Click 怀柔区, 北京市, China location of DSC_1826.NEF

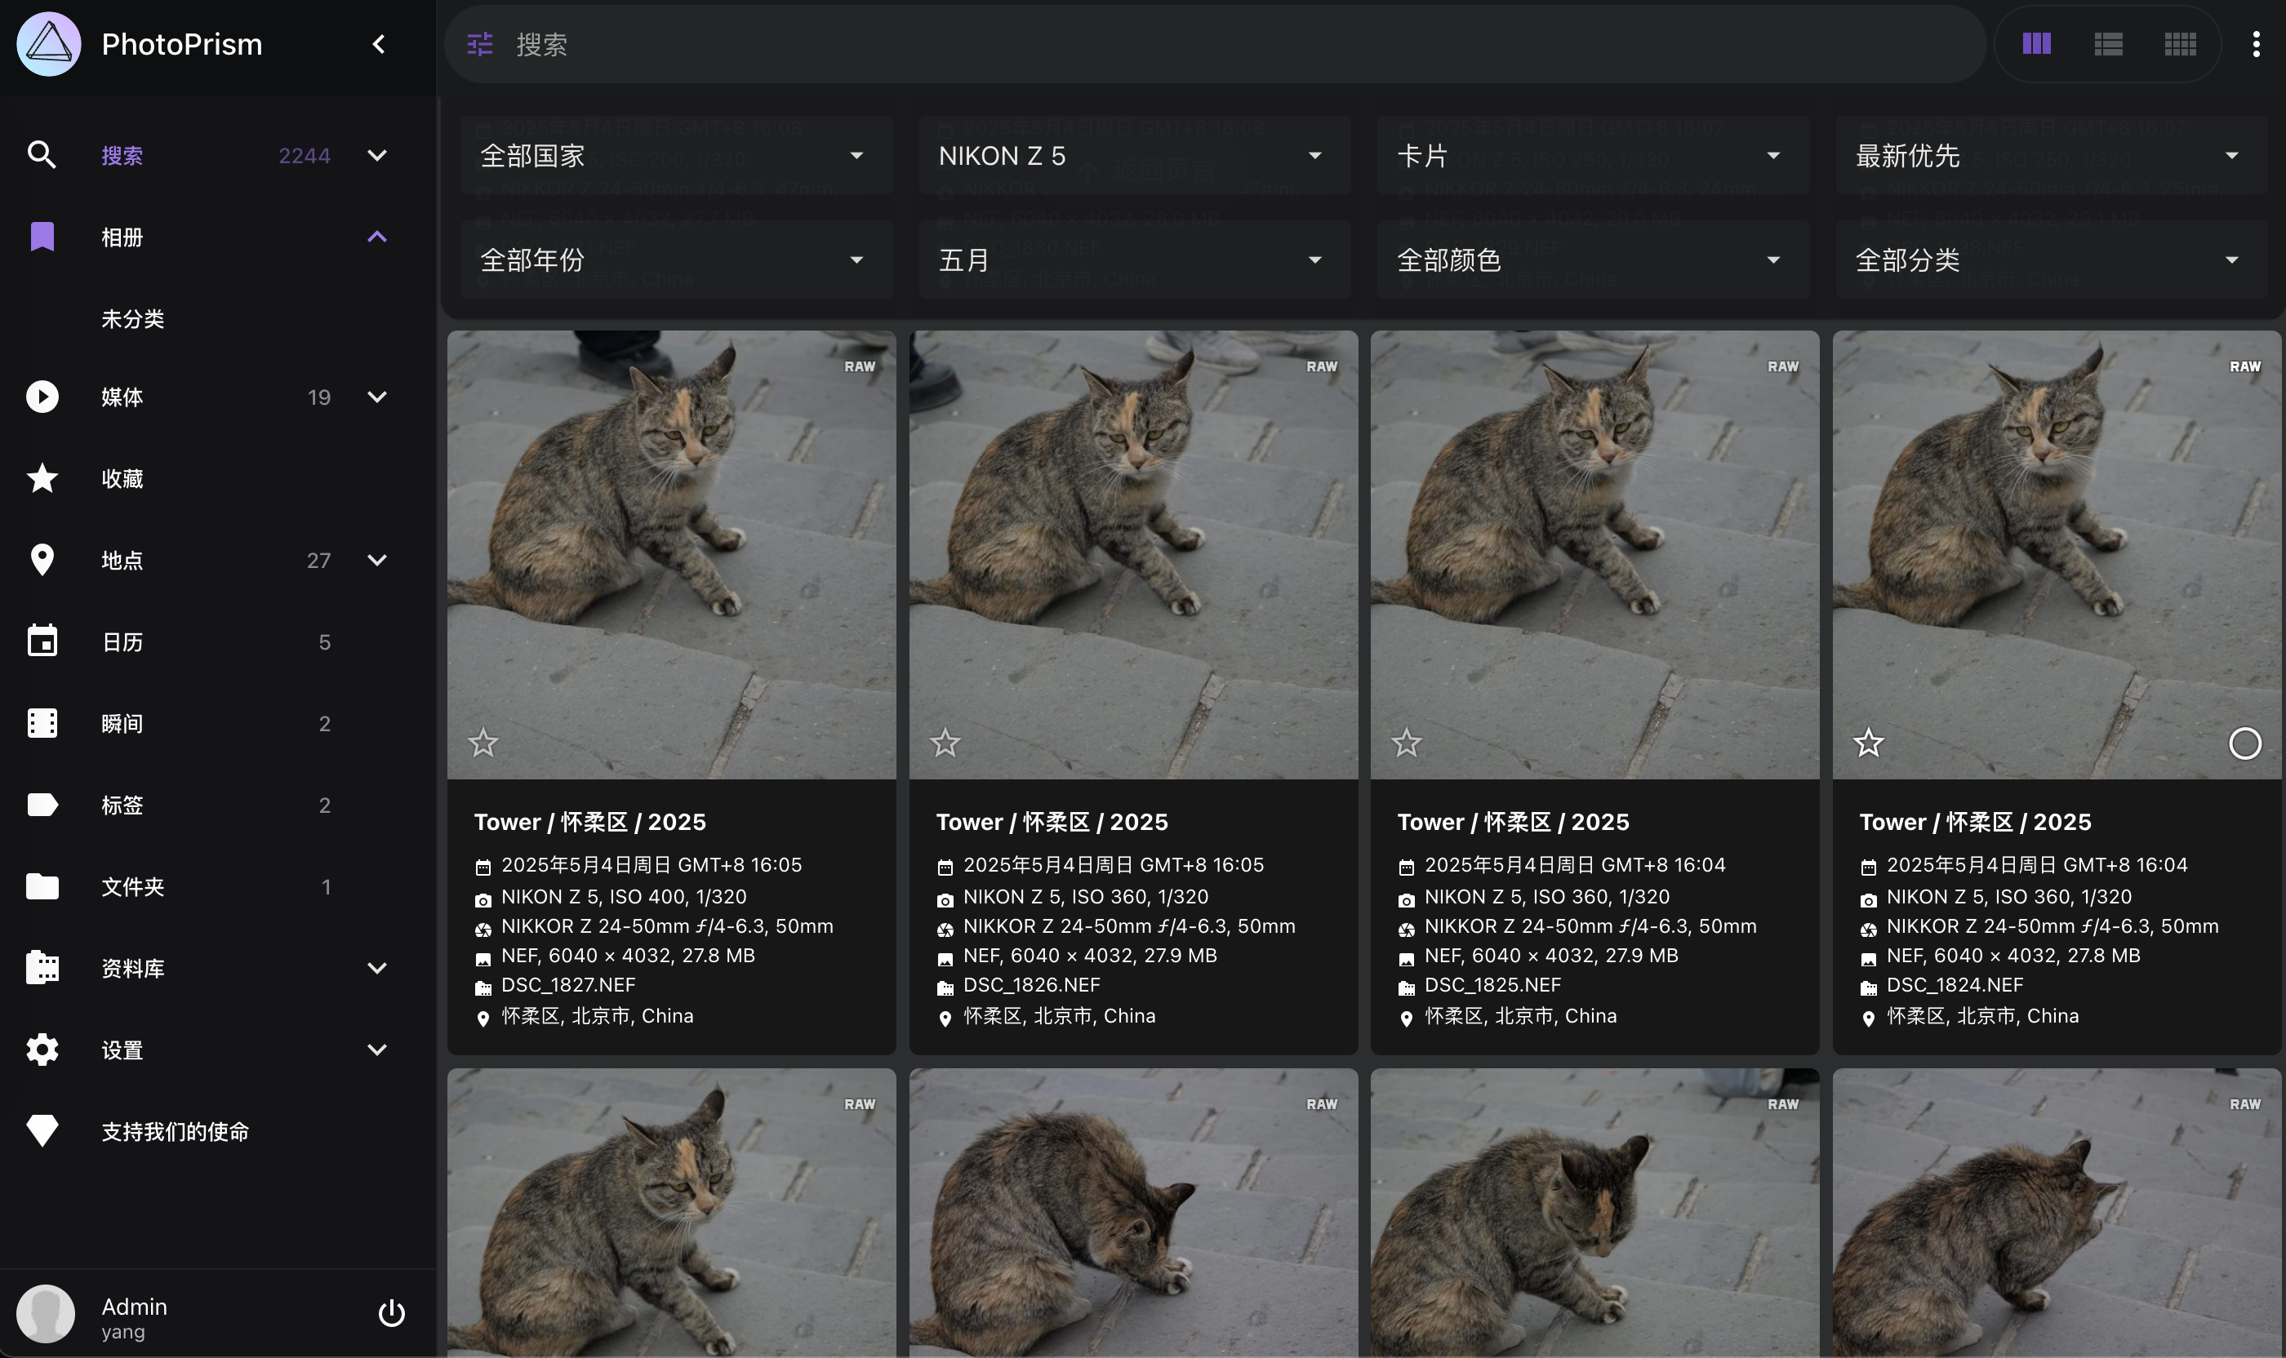(x=1058, y=1016)
